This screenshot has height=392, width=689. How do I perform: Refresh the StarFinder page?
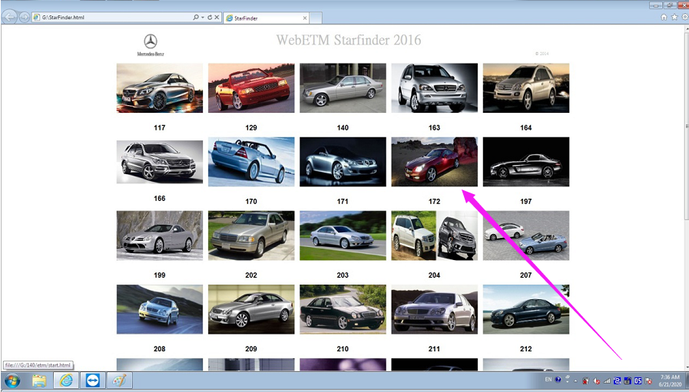[x=210, y=17]
